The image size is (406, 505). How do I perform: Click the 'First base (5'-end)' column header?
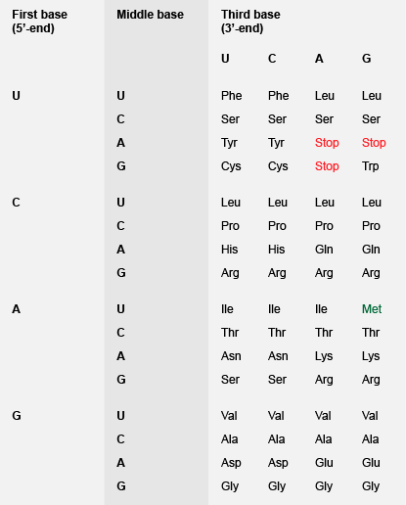point(39,22)
